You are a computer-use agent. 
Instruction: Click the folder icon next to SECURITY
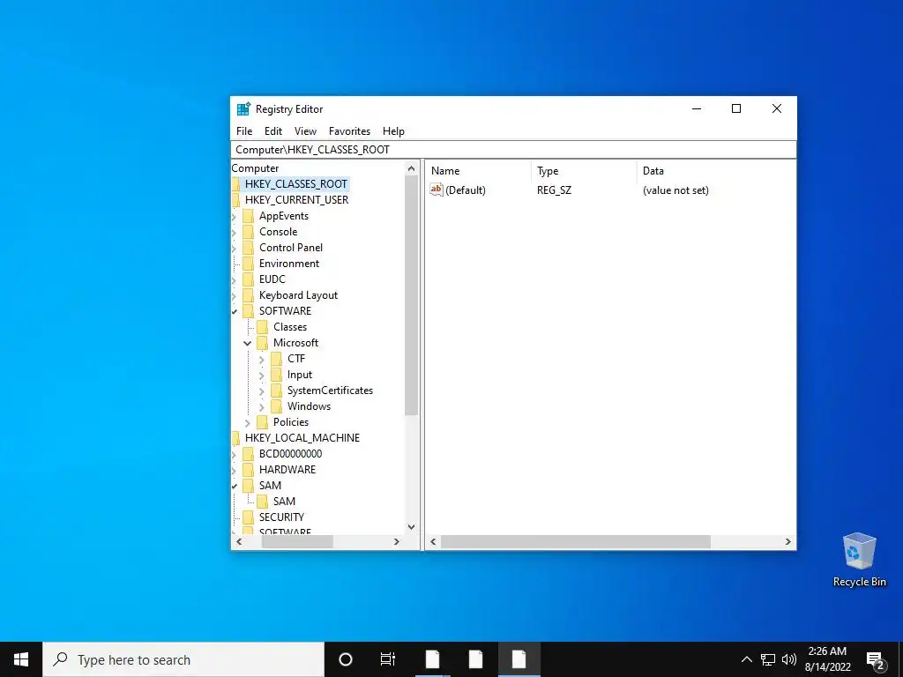pyautogui.click(x=248, y=517)
